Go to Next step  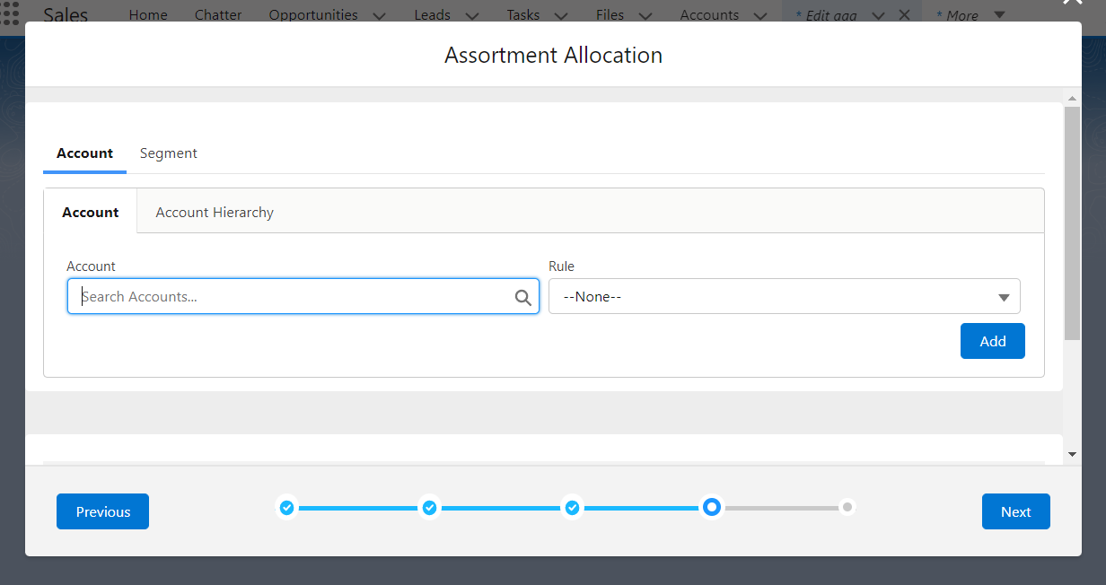pyautogui.click(x=1015, y=511)
